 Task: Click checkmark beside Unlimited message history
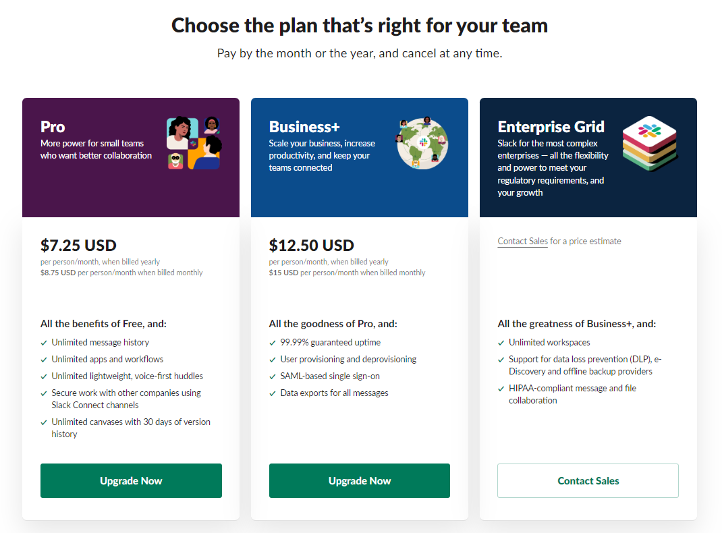(x=44, y=343)
